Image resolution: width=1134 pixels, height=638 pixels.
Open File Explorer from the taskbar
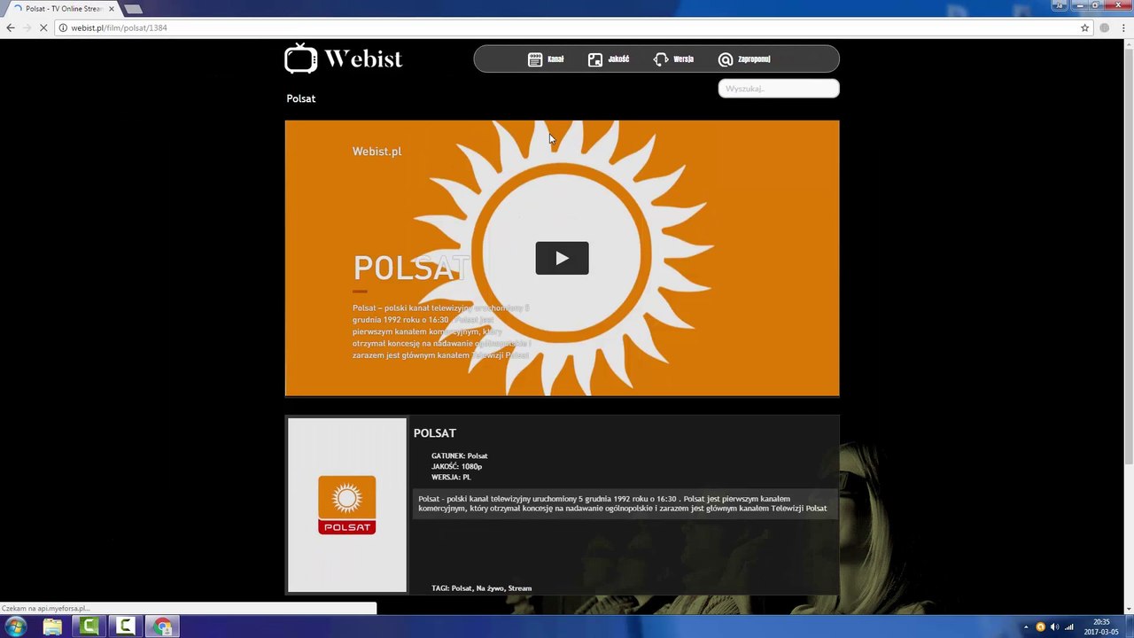click(x=52, y=626)
